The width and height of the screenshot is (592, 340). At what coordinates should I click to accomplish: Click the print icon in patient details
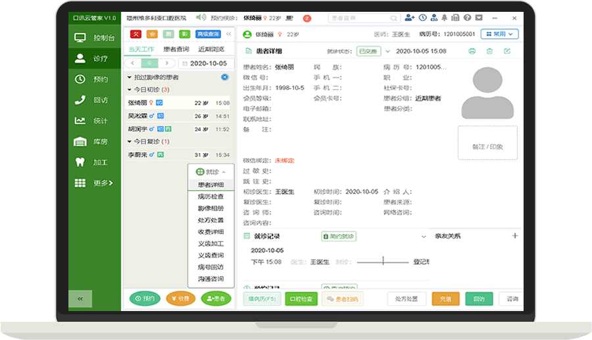coord(472,51)
